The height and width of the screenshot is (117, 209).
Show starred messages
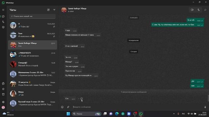click(x=3, y=89)
